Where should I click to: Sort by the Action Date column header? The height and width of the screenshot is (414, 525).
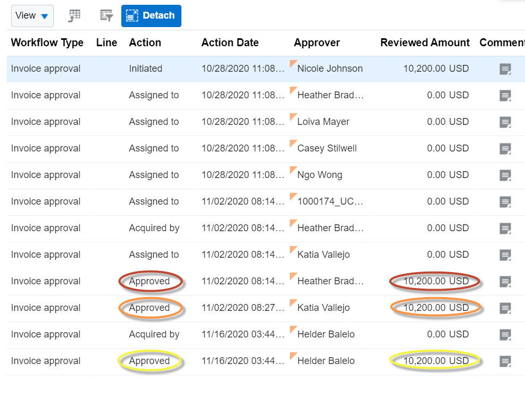tap(230, 43)
